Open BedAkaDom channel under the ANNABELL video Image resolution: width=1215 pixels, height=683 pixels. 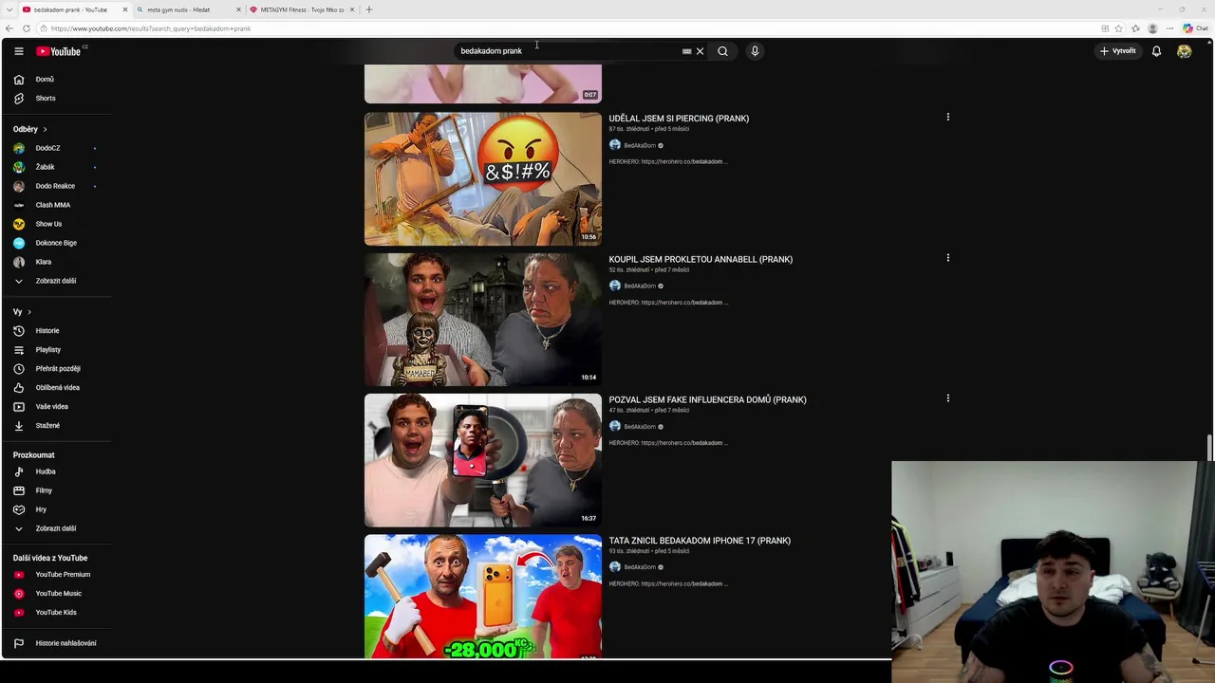pyautogui.click(x=639, y=286)
